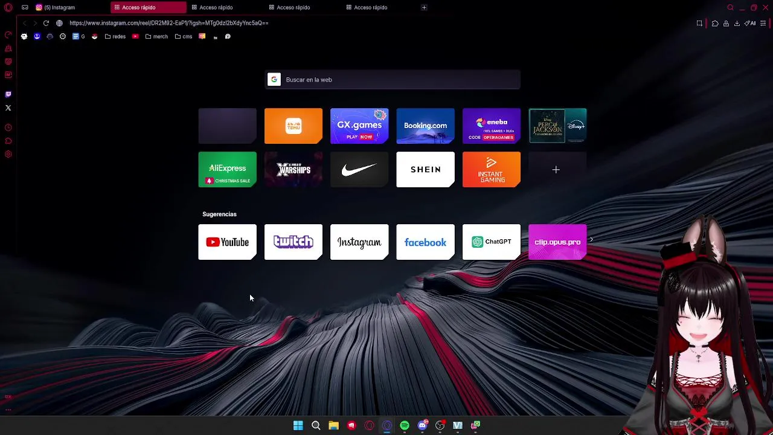The height and width of the screenshot is (435, 773).
Task: Open Spotify from the taskbar
Action: point(405,425)
